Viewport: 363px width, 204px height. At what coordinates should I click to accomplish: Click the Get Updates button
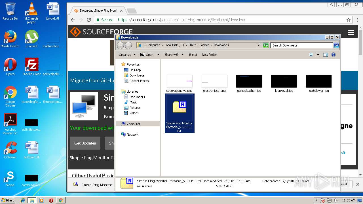85,143
